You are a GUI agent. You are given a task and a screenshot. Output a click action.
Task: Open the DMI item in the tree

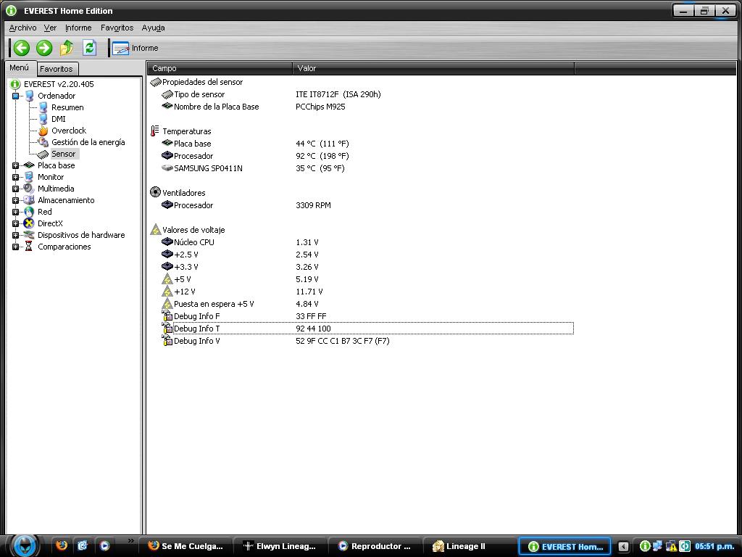click(x=59, y=119)
